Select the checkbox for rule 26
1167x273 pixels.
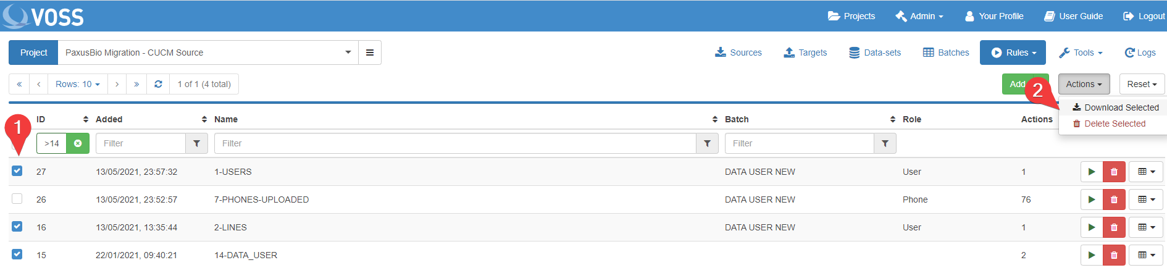[17, 199]
